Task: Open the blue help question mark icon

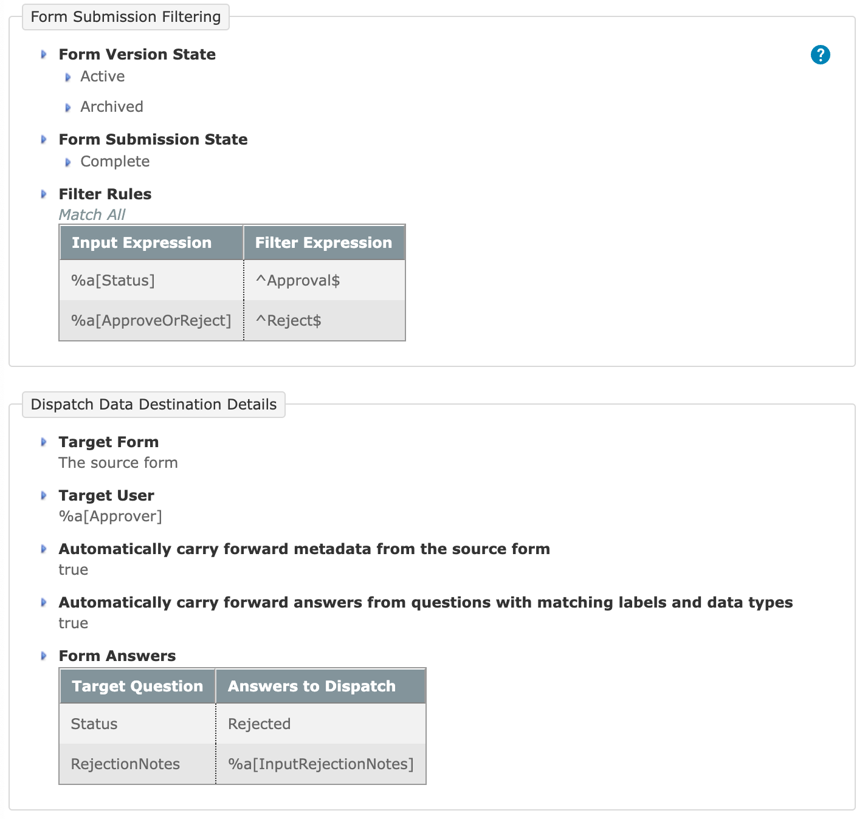Action: 820,55
